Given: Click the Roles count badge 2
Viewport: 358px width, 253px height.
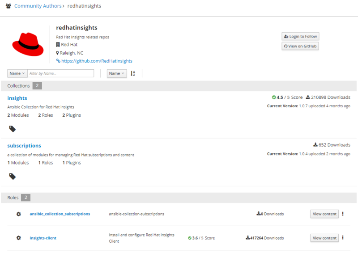Looking at the screenshot, I should pos(26,198).
